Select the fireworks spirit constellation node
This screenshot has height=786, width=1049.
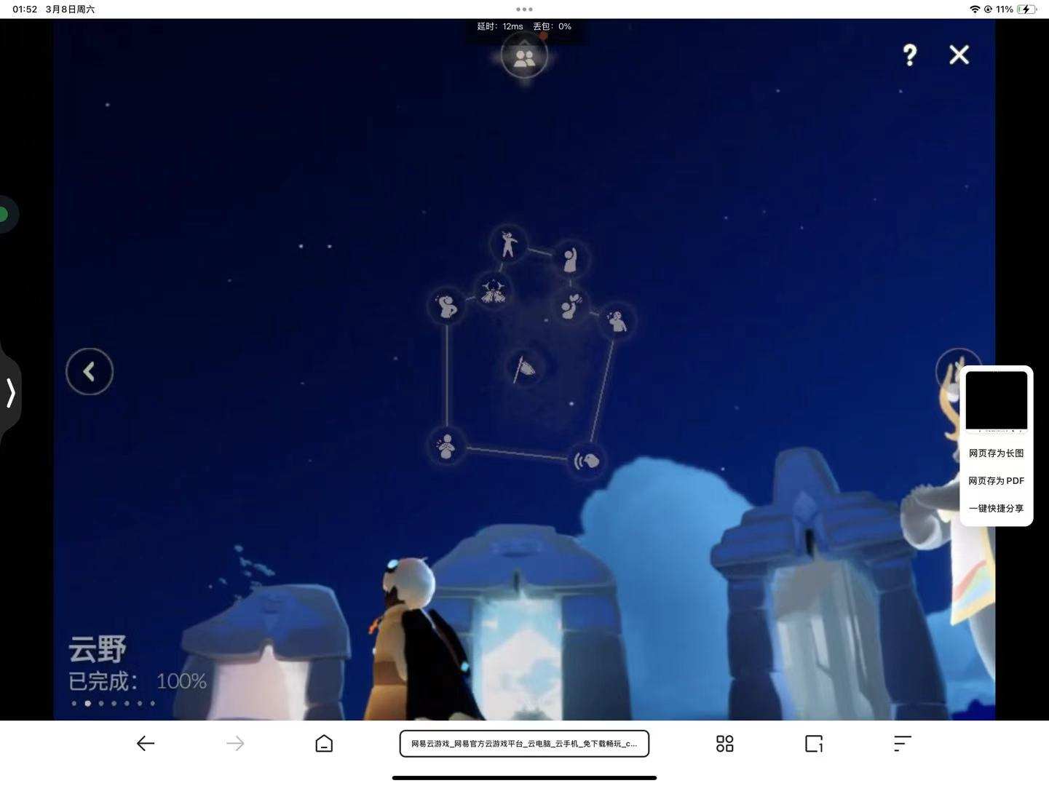pyautogui.click(x=494, y=291)
